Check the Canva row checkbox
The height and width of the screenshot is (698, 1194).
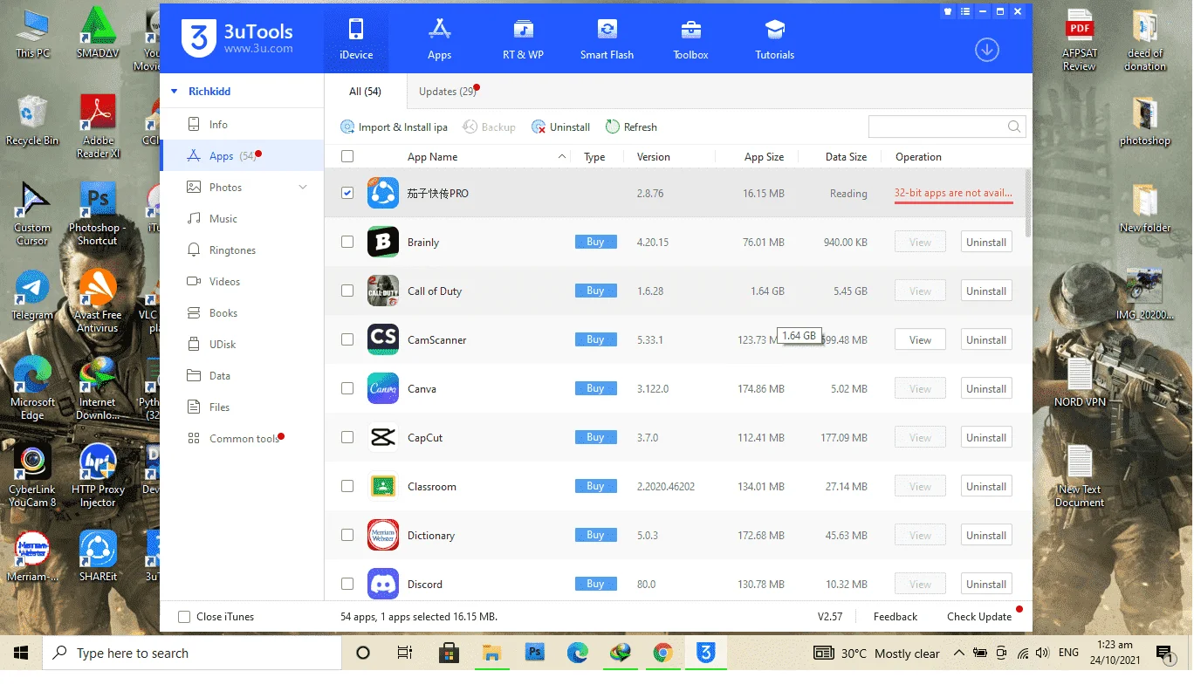(347, 388)
